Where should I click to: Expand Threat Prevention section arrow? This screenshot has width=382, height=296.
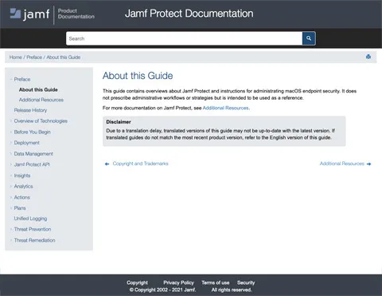click(11, 229)
